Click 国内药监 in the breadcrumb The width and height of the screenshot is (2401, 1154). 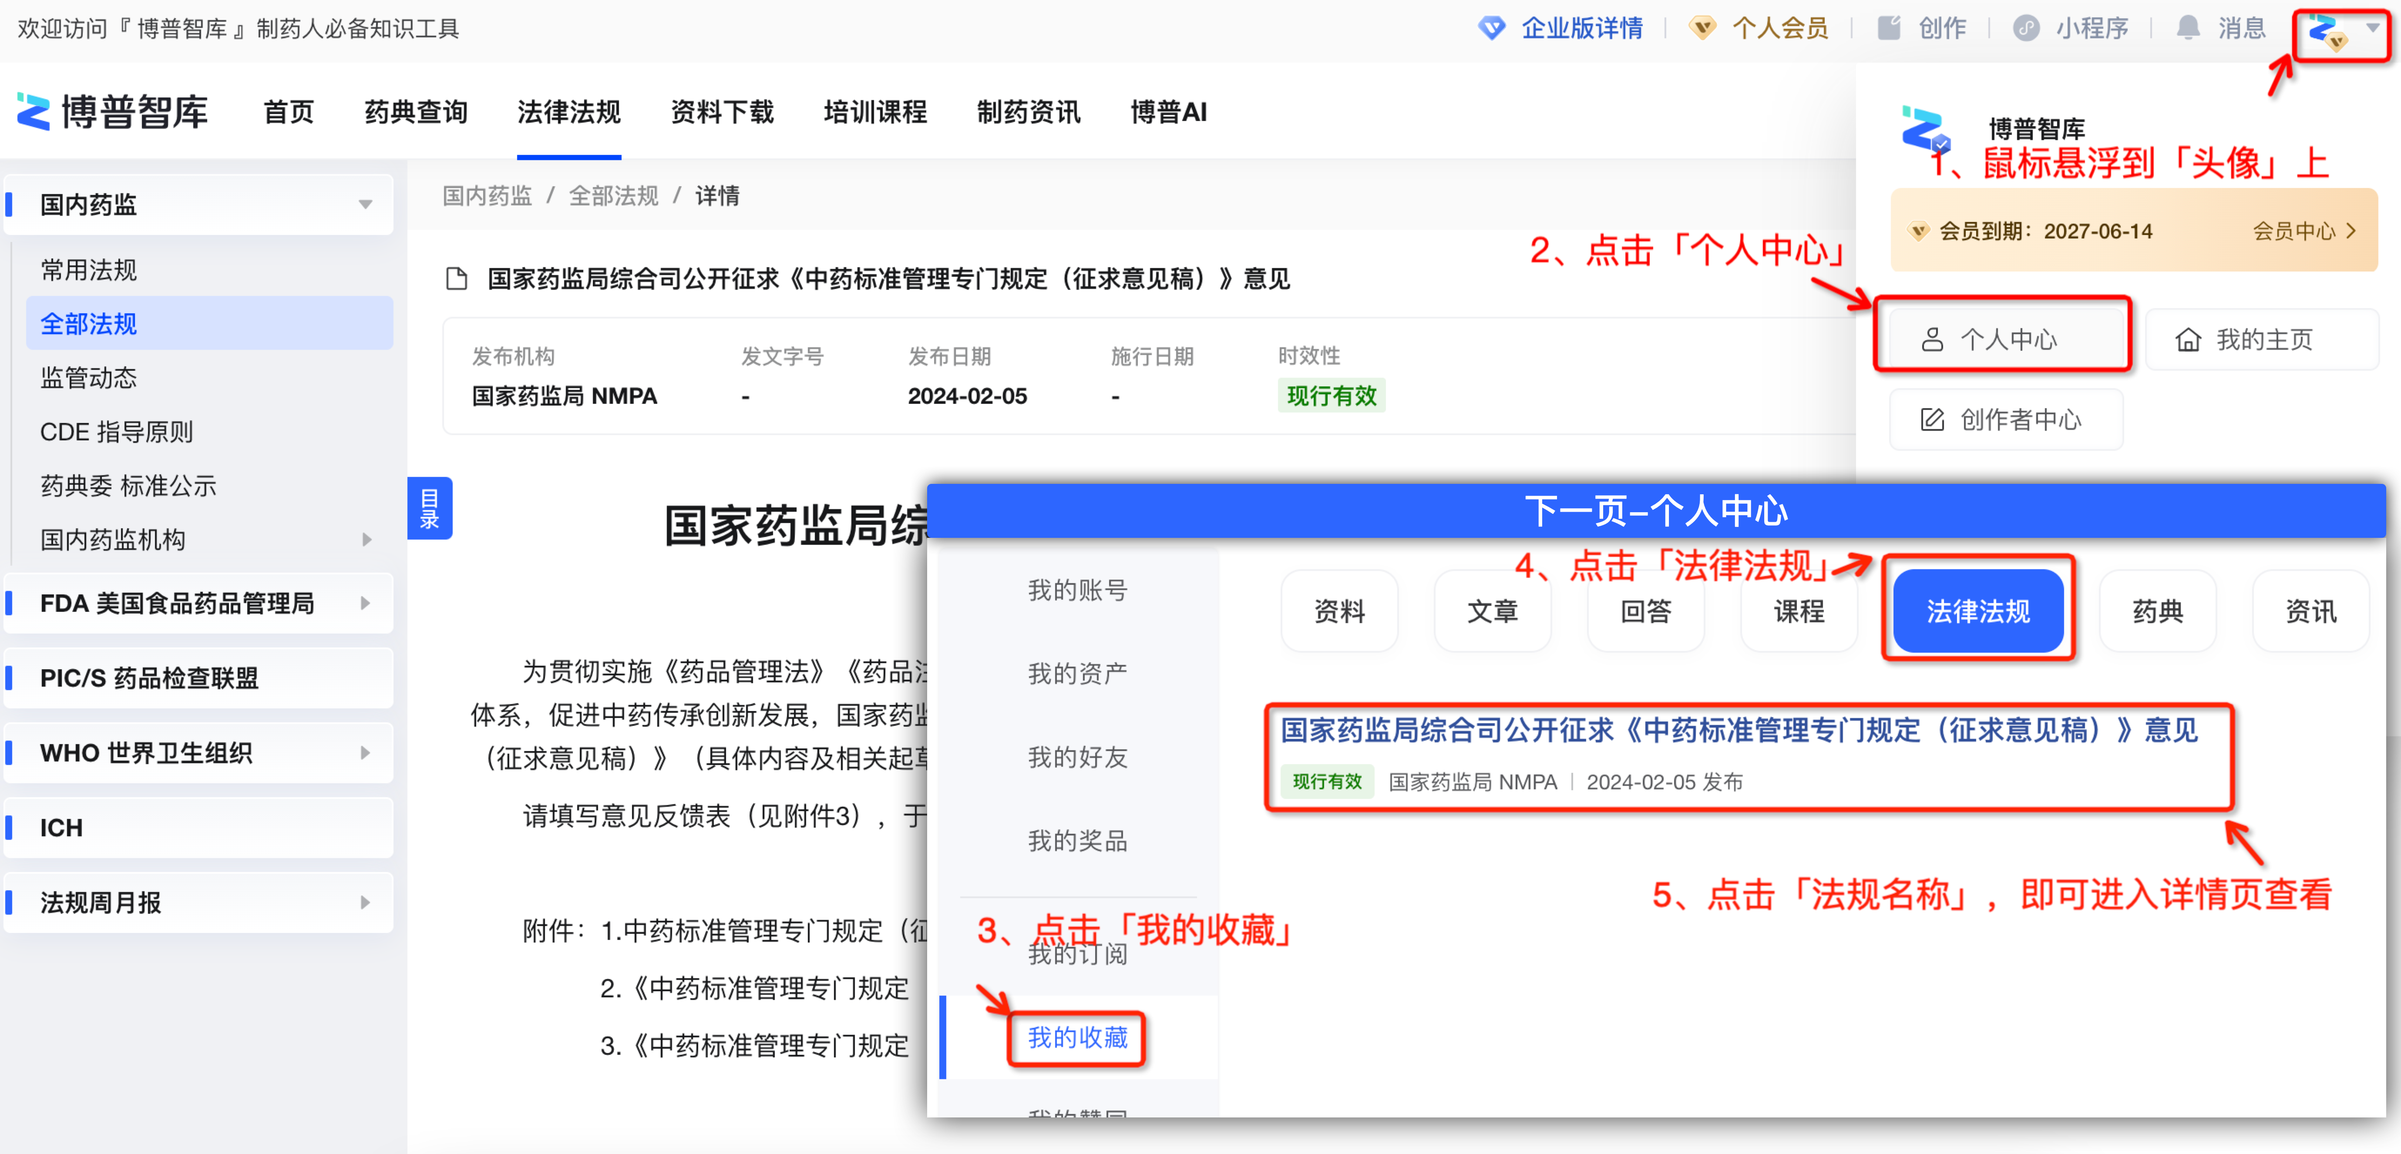coord(487,196)
